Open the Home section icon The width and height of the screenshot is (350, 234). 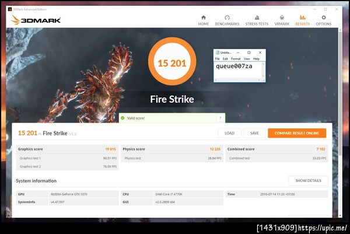(x=204, y=18)
